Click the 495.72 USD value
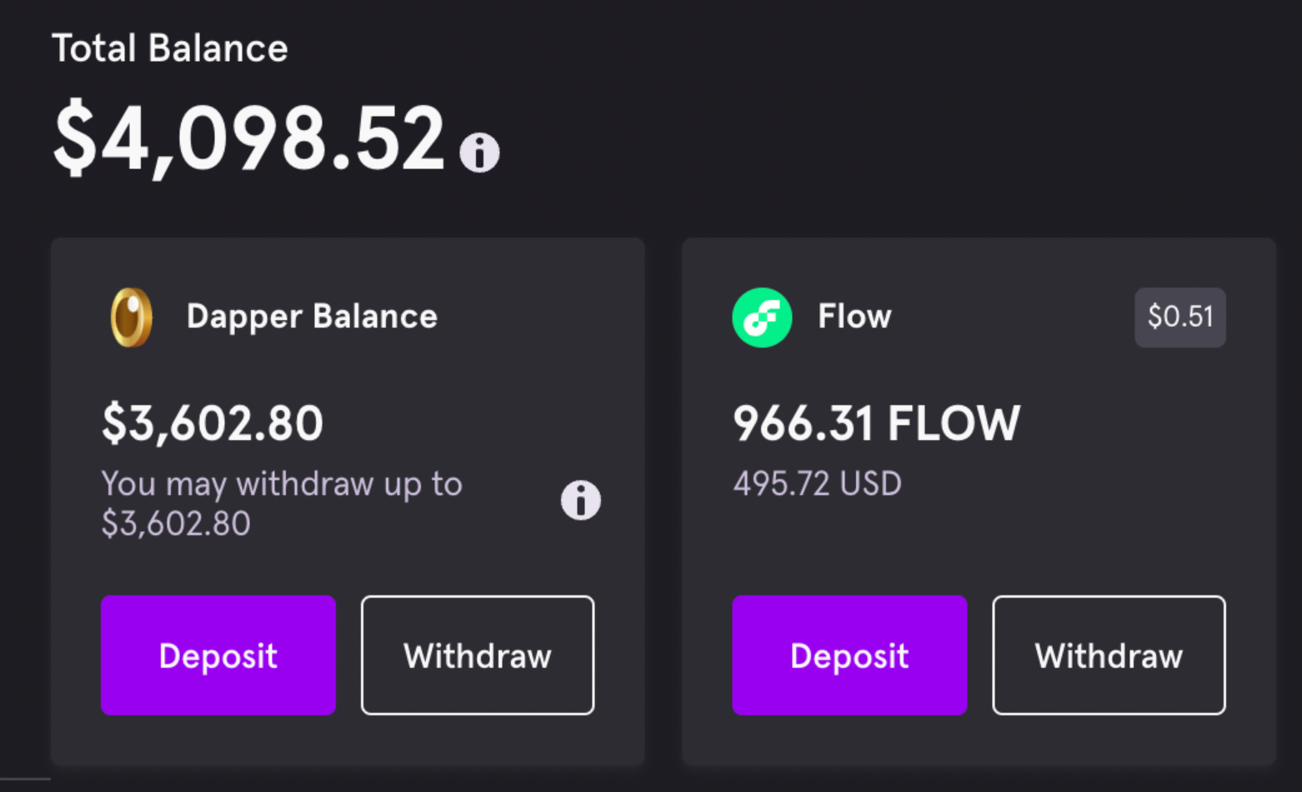 (817, 484)
